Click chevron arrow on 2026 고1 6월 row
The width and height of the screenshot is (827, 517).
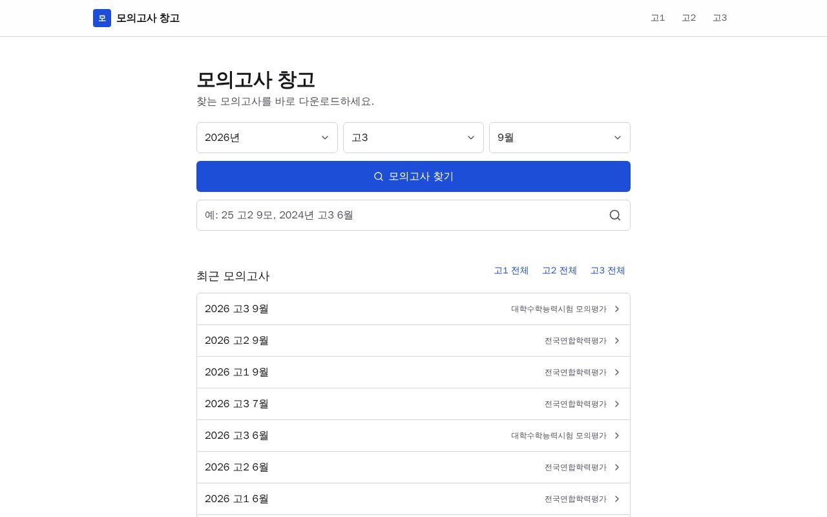coord(617,499)
